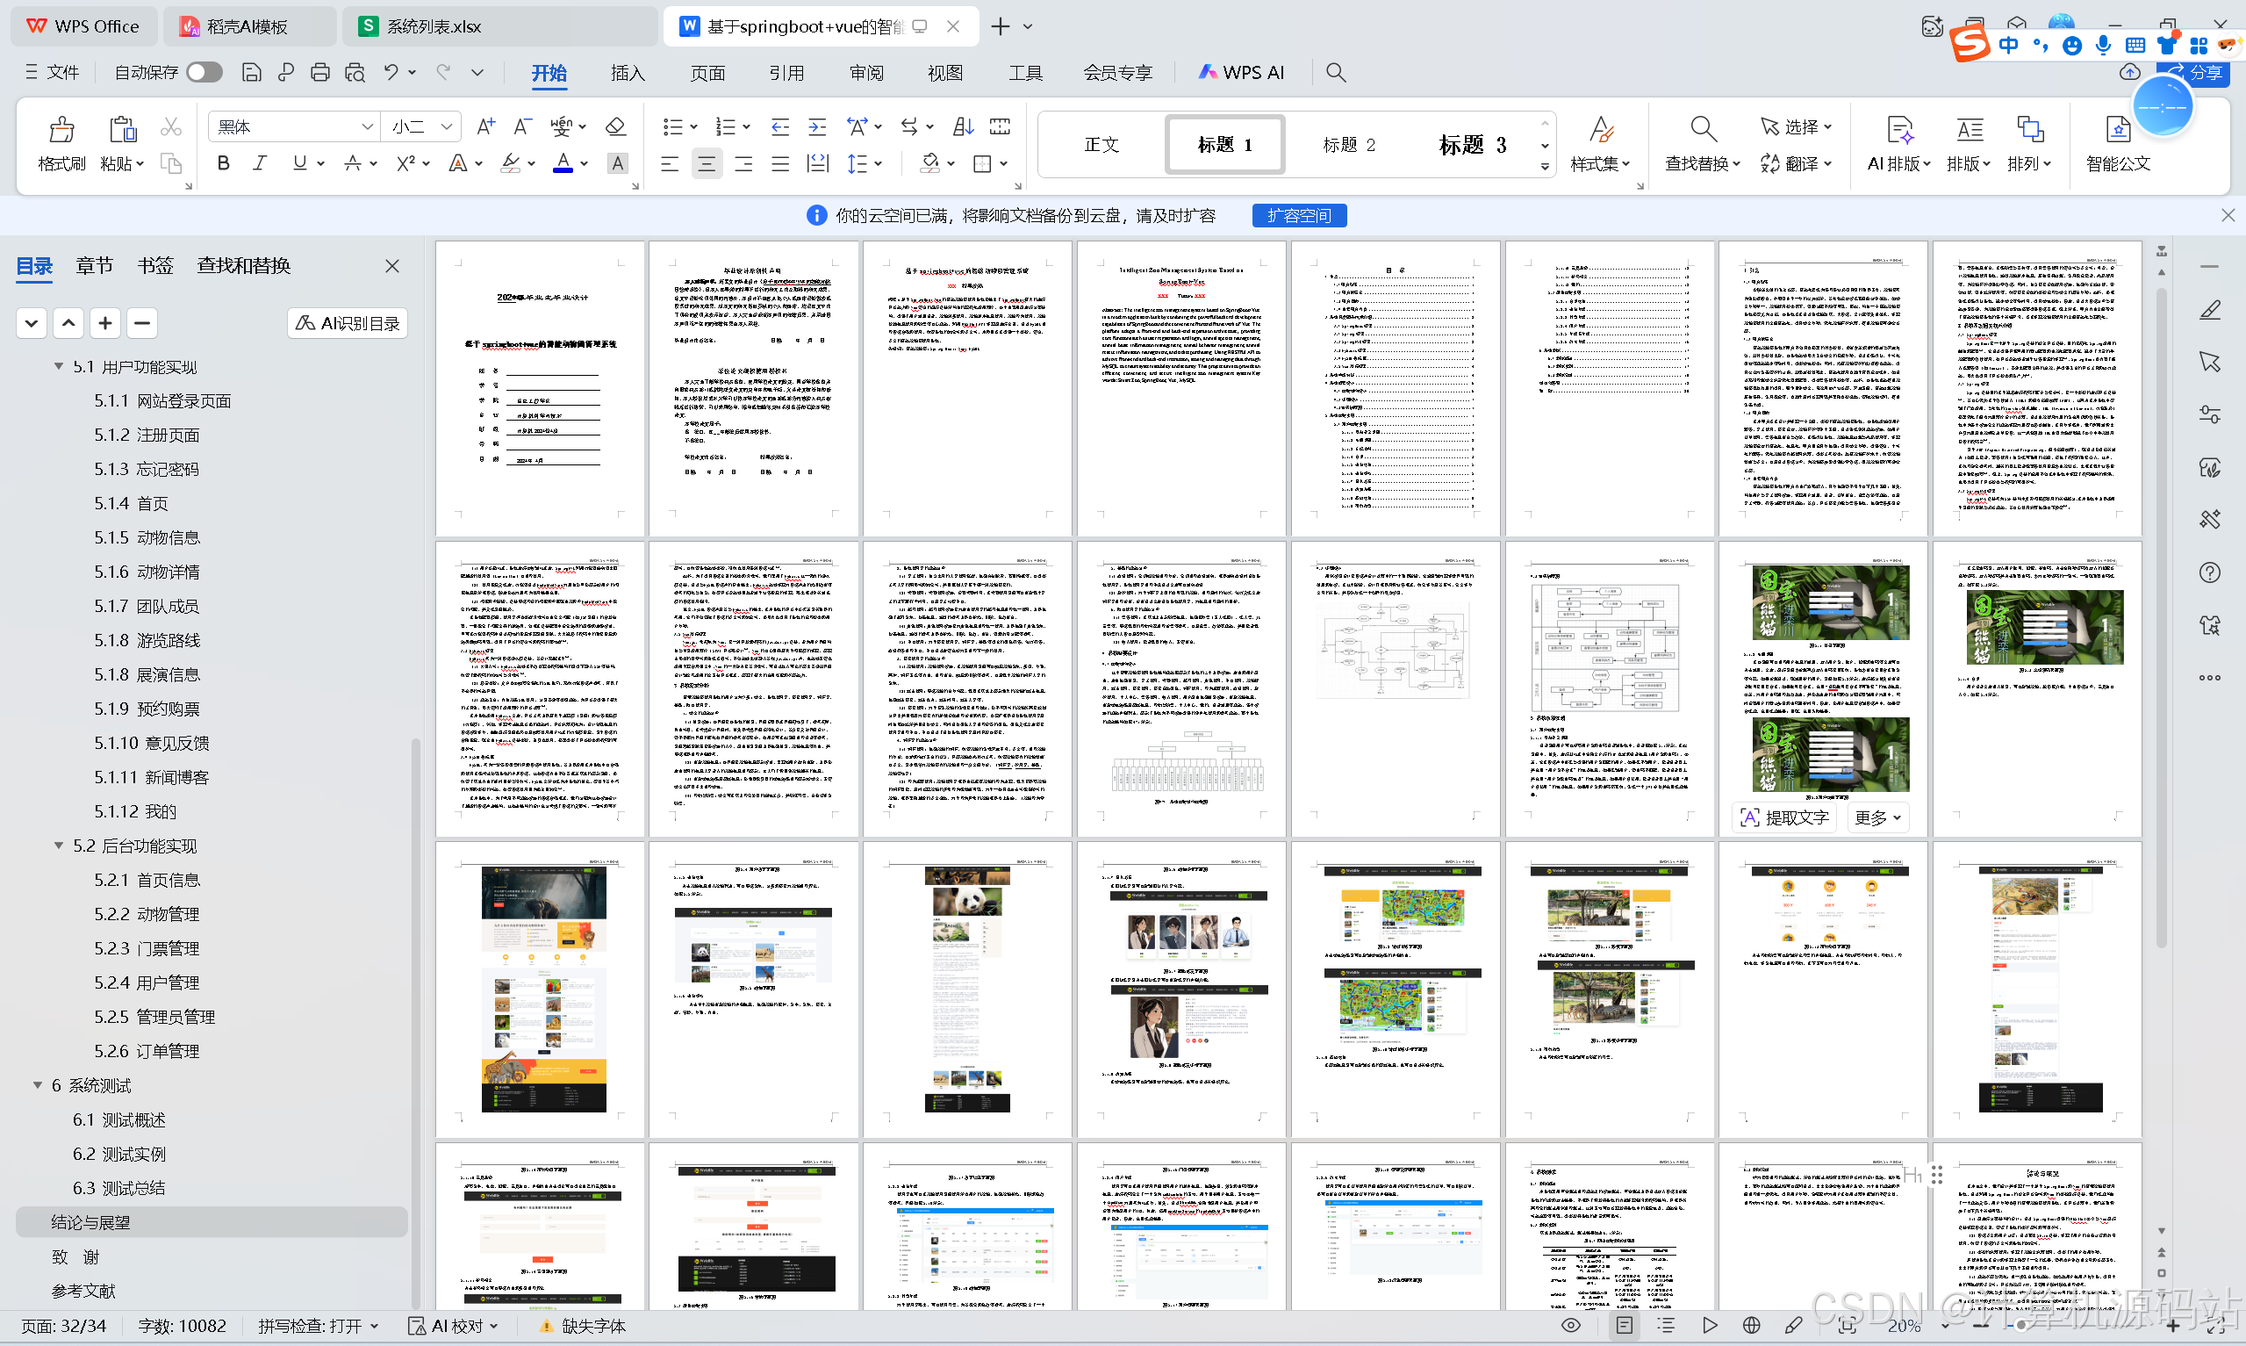Click the pen edit icon in right sidebar
This screenshot has width=2246, height=1346.
[2211, 310]
